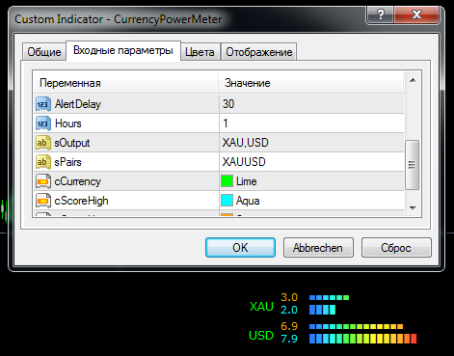This screenshot has width=454, height=356.
Task: Click the scrollbar up arrow
Action: (x=413, y=80)
